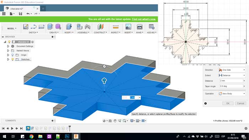Screen dimensions: 249x140
Task: Click the Zoom window icon
Action: click(120, 121)
